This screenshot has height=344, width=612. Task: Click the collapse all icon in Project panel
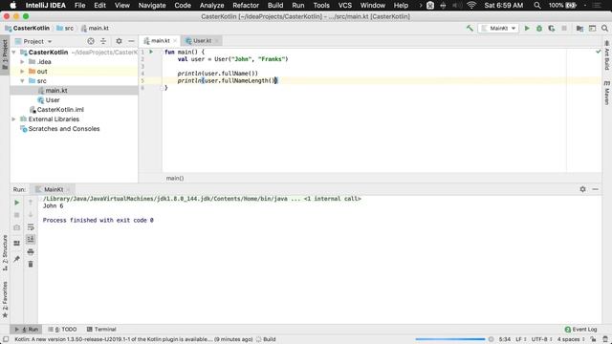pyautogui.click(x=103, y=41)
